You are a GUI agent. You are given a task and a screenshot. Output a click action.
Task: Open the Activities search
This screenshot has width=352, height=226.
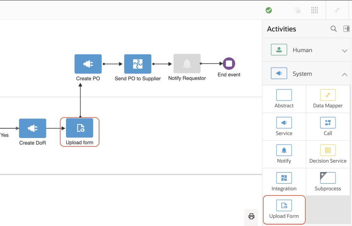click(333, 29)
